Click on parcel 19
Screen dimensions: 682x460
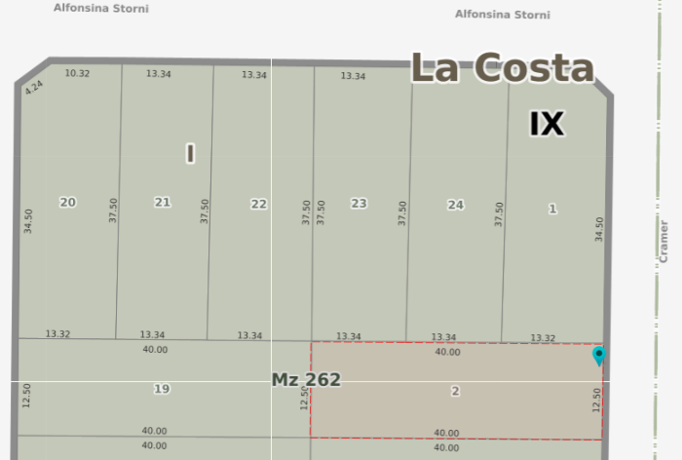(x=162, y=389)
